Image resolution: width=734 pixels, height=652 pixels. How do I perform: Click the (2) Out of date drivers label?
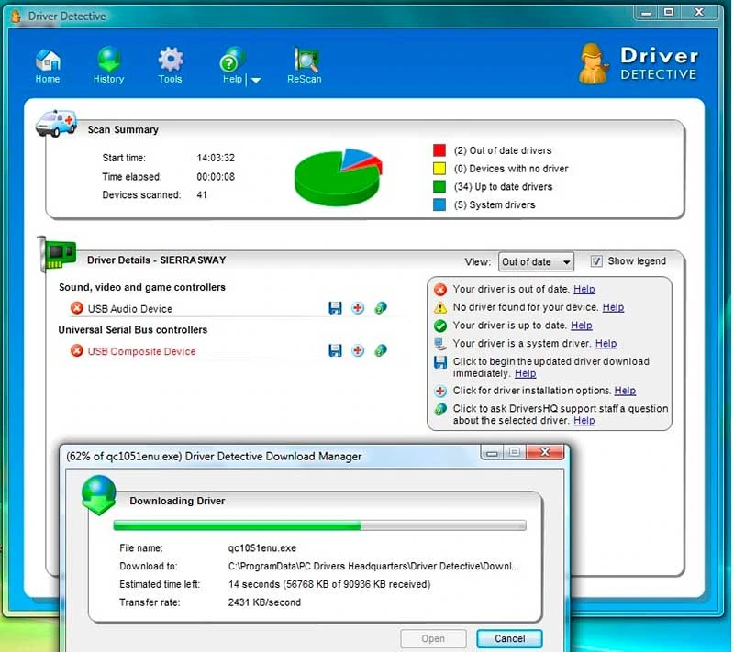point(503,150)
